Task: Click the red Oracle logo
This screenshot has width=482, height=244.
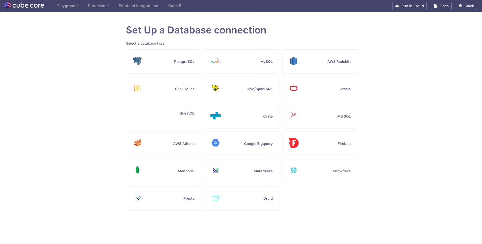Action: [x=293, y=88]
